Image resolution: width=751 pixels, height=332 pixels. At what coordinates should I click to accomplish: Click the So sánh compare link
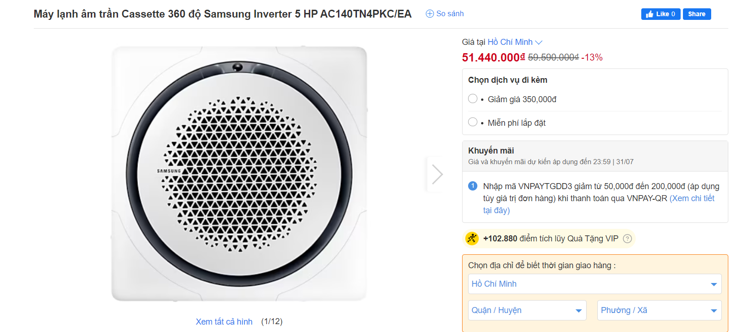tap(450, 14)
